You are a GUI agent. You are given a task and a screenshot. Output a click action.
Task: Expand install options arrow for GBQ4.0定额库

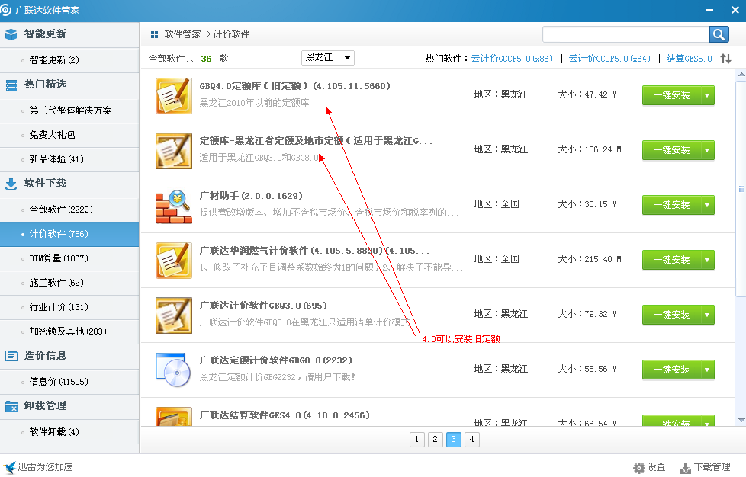coord(707,95)
